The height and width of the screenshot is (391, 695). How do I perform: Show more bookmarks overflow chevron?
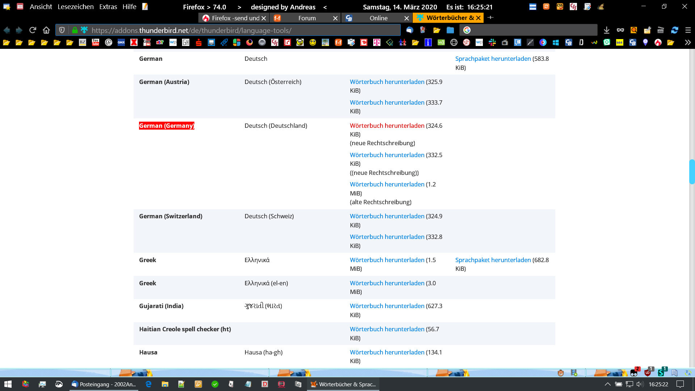click(x=687, y=42)
